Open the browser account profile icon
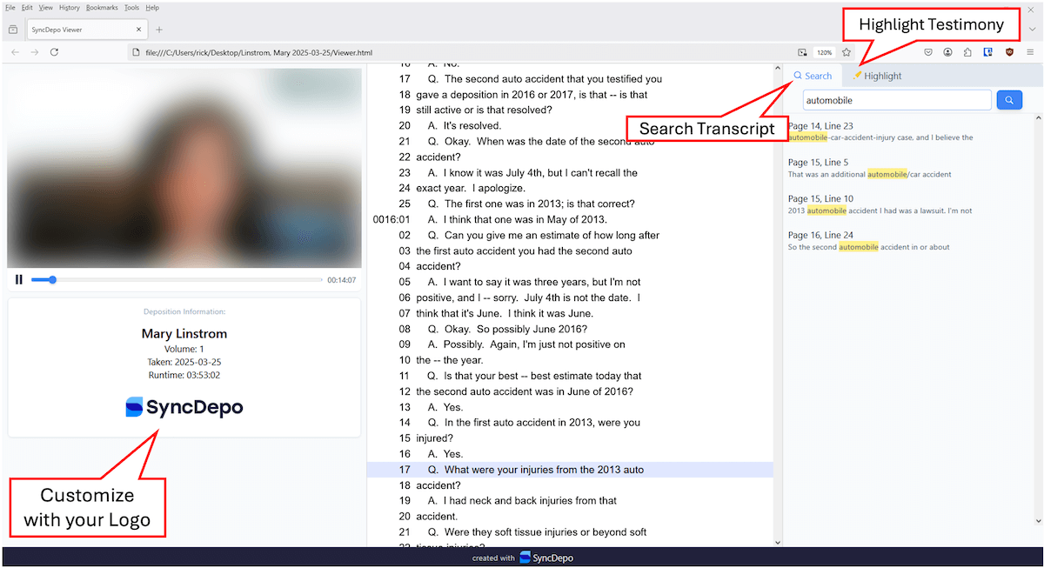Image resolution: width=1044 pixels, height=568 pixels. pyautogui.click(x=947, y=52)
